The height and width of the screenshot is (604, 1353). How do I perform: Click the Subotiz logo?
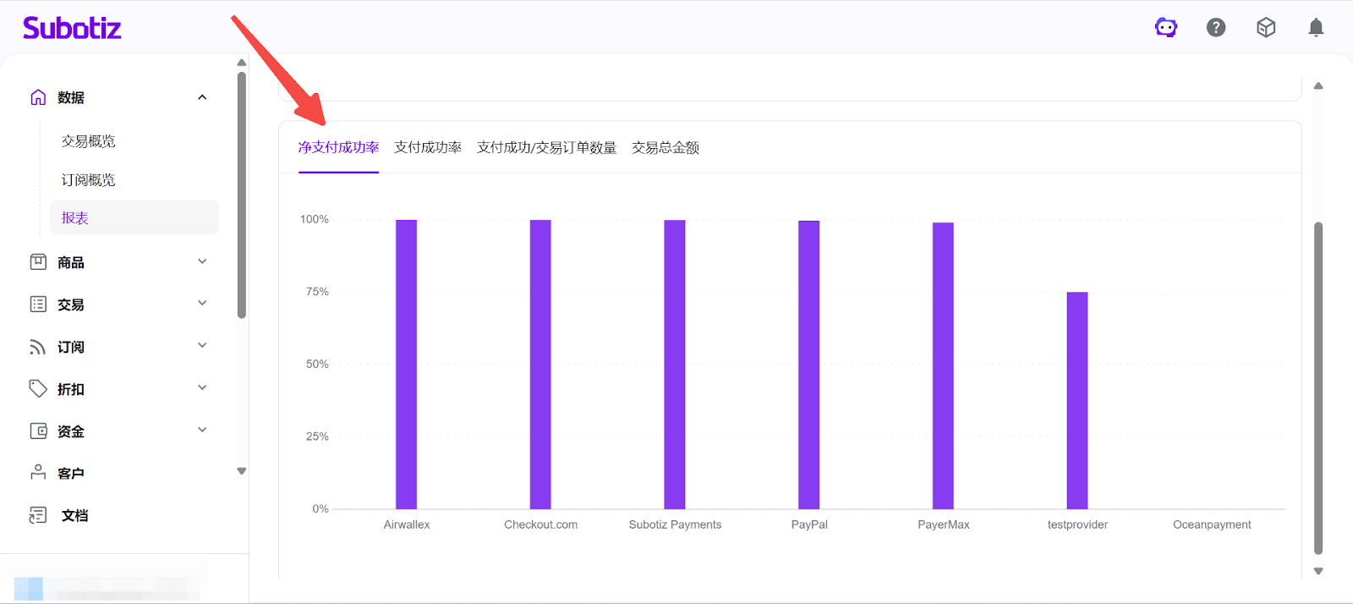tap(72, 28)
